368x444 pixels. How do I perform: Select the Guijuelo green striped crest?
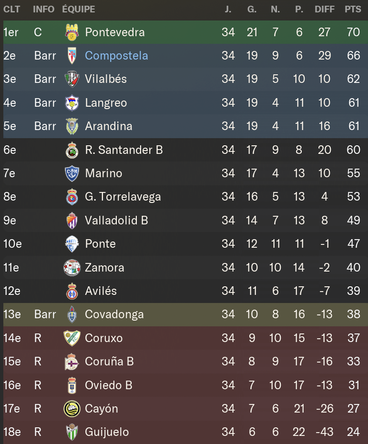tap(72, 432)
